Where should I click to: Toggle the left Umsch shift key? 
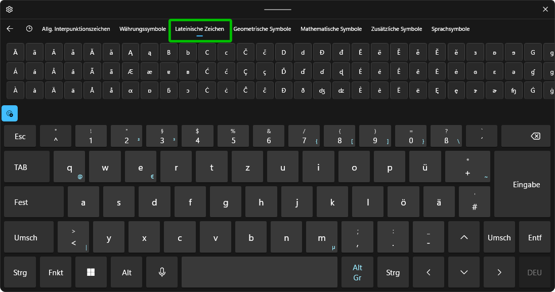click(29, 237)
